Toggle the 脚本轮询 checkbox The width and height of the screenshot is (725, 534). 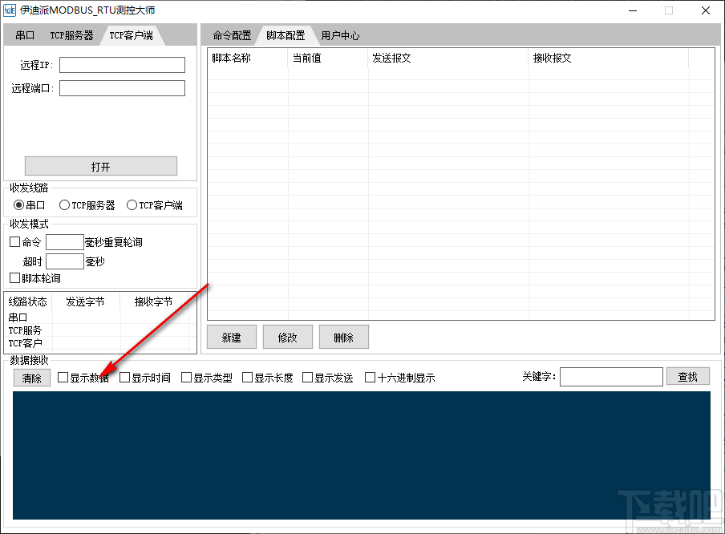coord(14,277)
